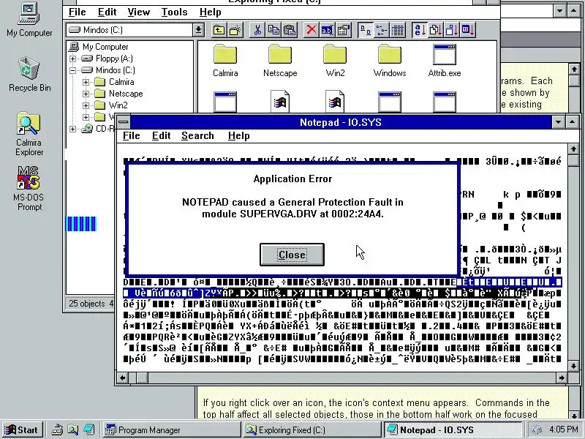Select Recycle Bin desktop icon
This screenshot has width=585, height=439.
[x=29, y=75]
